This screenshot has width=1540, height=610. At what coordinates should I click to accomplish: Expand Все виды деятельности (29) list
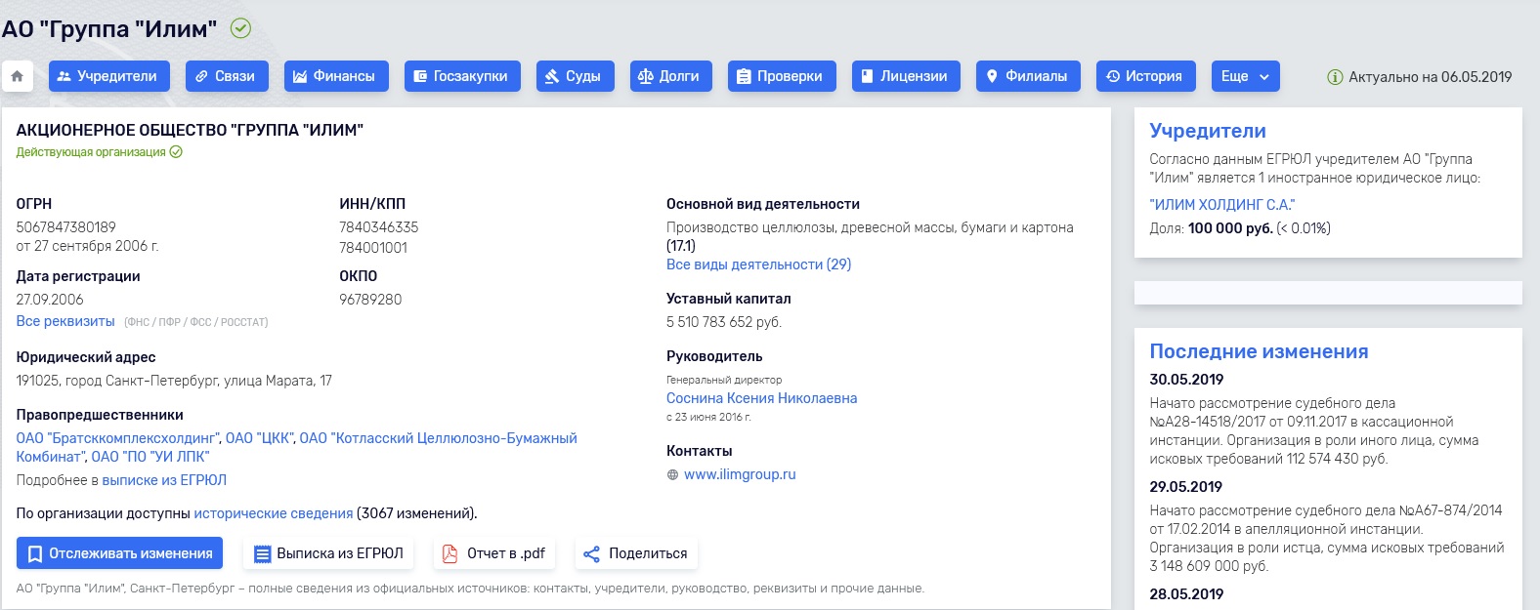758,264
